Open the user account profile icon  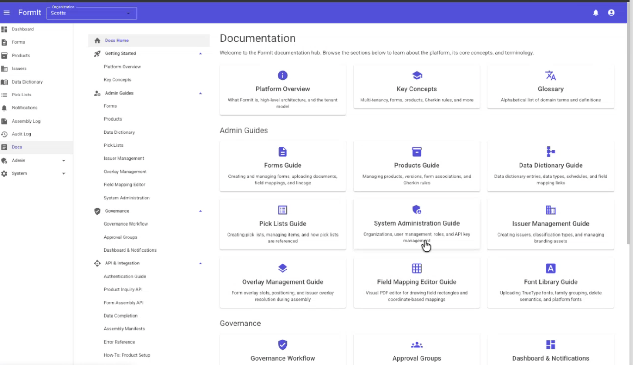pyautogui.click(x=611, y=13)
